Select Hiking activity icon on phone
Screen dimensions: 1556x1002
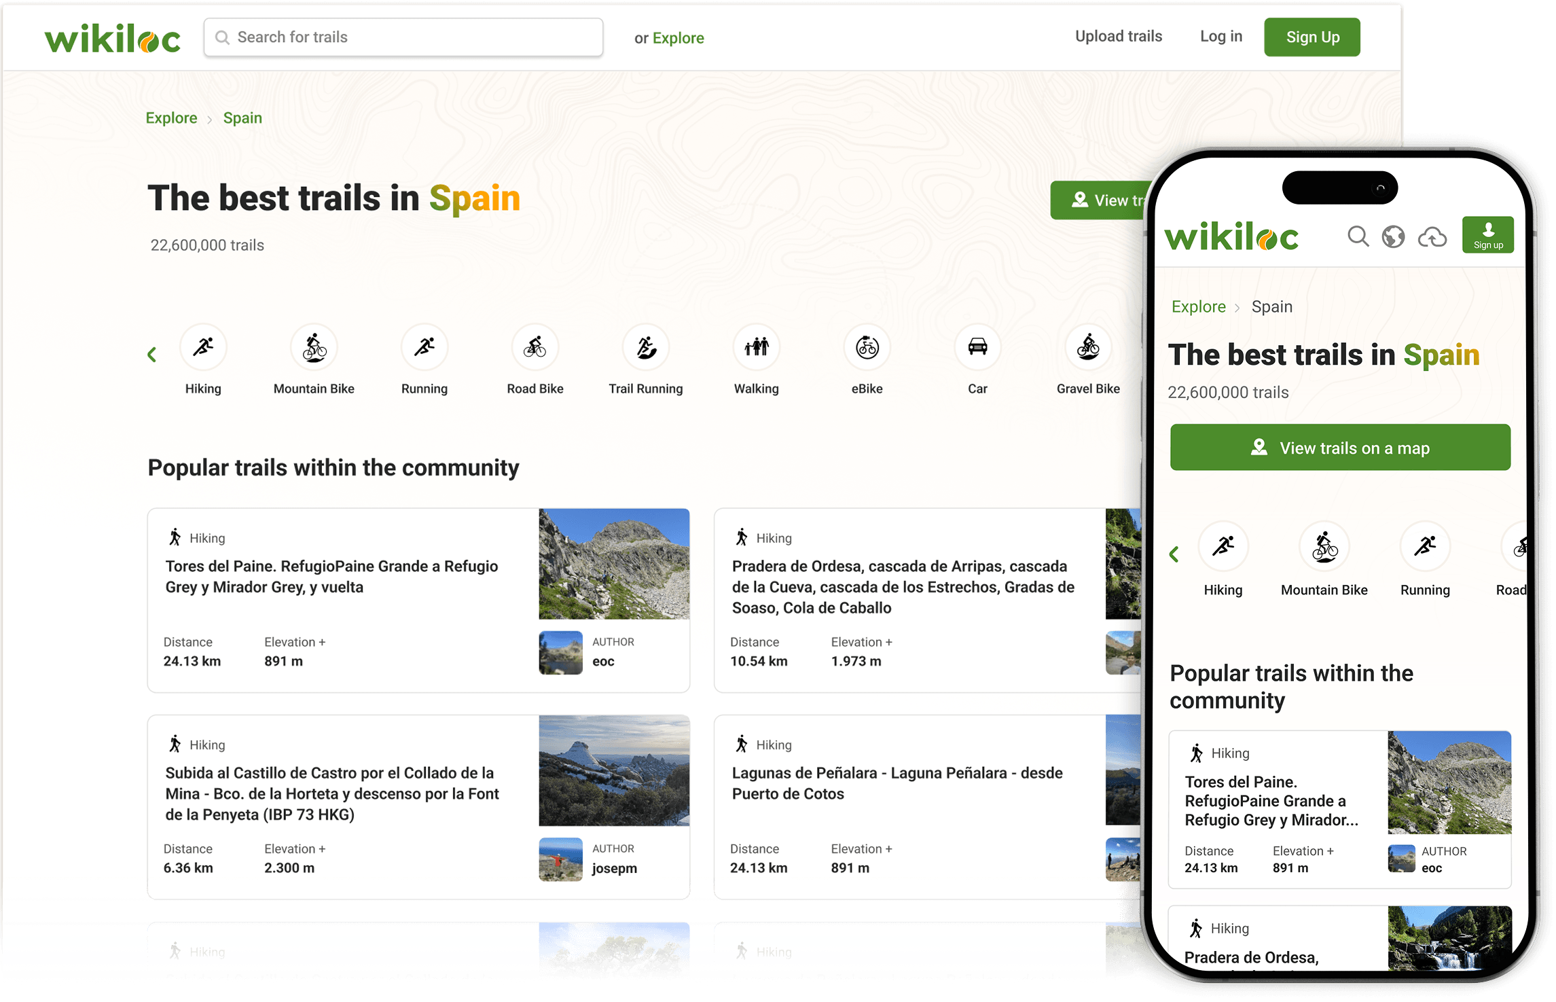pos(1223,546)
